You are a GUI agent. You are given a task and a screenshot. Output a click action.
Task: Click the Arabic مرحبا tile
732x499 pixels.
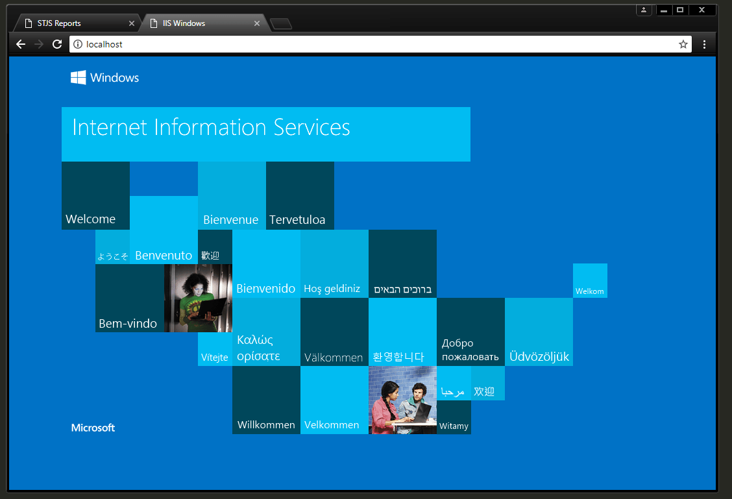(454, 383)
